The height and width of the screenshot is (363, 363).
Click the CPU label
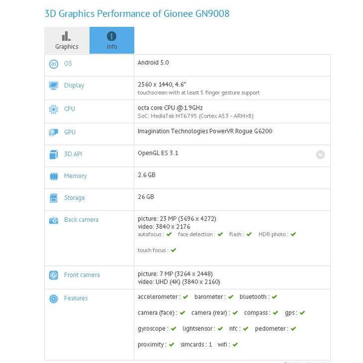70,108
